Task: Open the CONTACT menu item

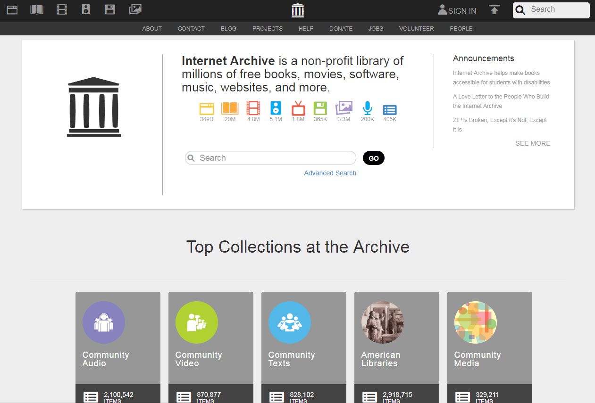Action: 191,29
